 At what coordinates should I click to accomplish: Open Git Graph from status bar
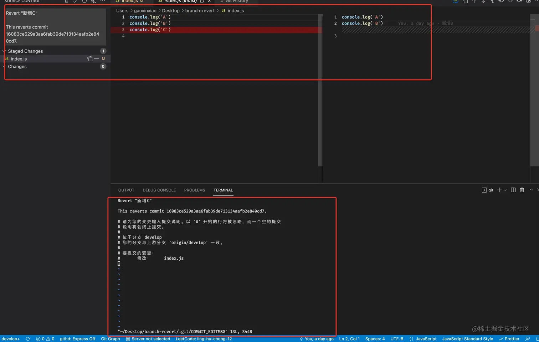[x=111, y=339]
